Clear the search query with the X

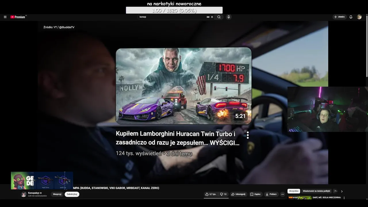[x=212, y=17]
